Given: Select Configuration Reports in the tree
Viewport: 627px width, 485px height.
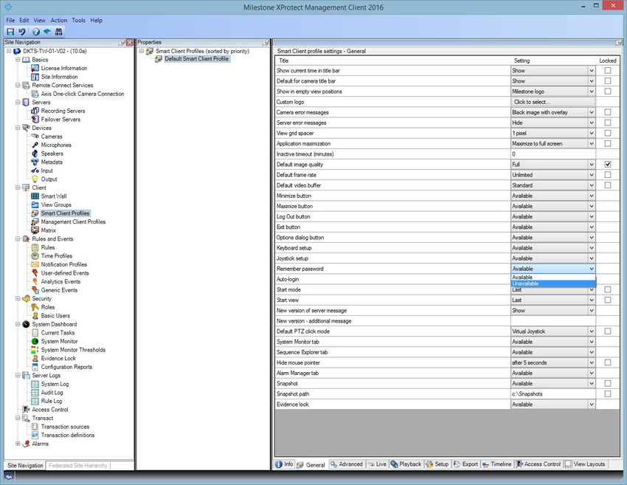Looking at the screenshot, I should click(x=66, y=367).
